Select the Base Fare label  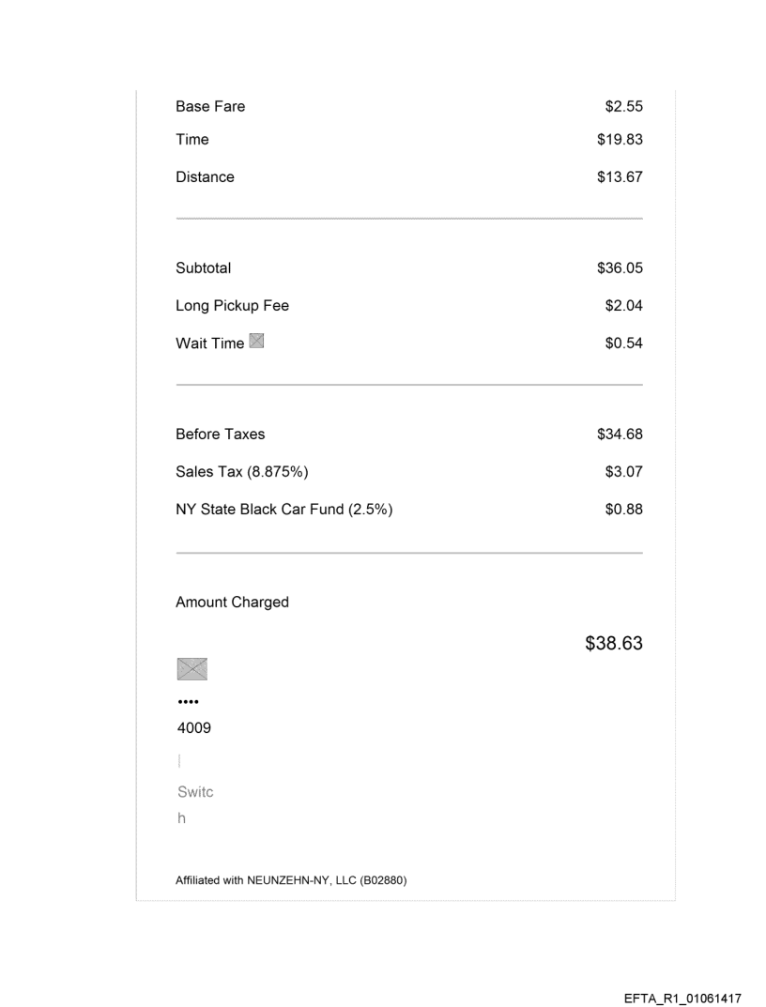[210, 107]
